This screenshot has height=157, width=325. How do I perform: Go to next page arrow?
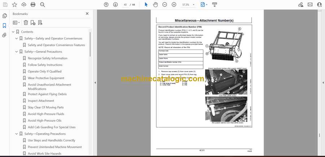(x=116, y=5)
